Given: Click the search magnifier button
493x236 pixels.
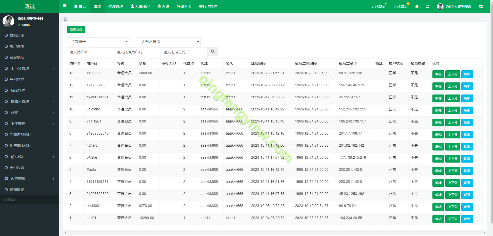Looking at the screenshot, I should [x=213, y=52].
